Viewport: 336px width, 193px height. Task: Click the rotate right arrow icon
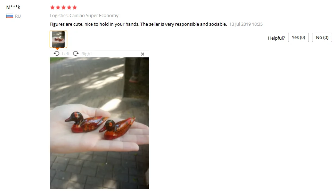click(x=76, y=54)
